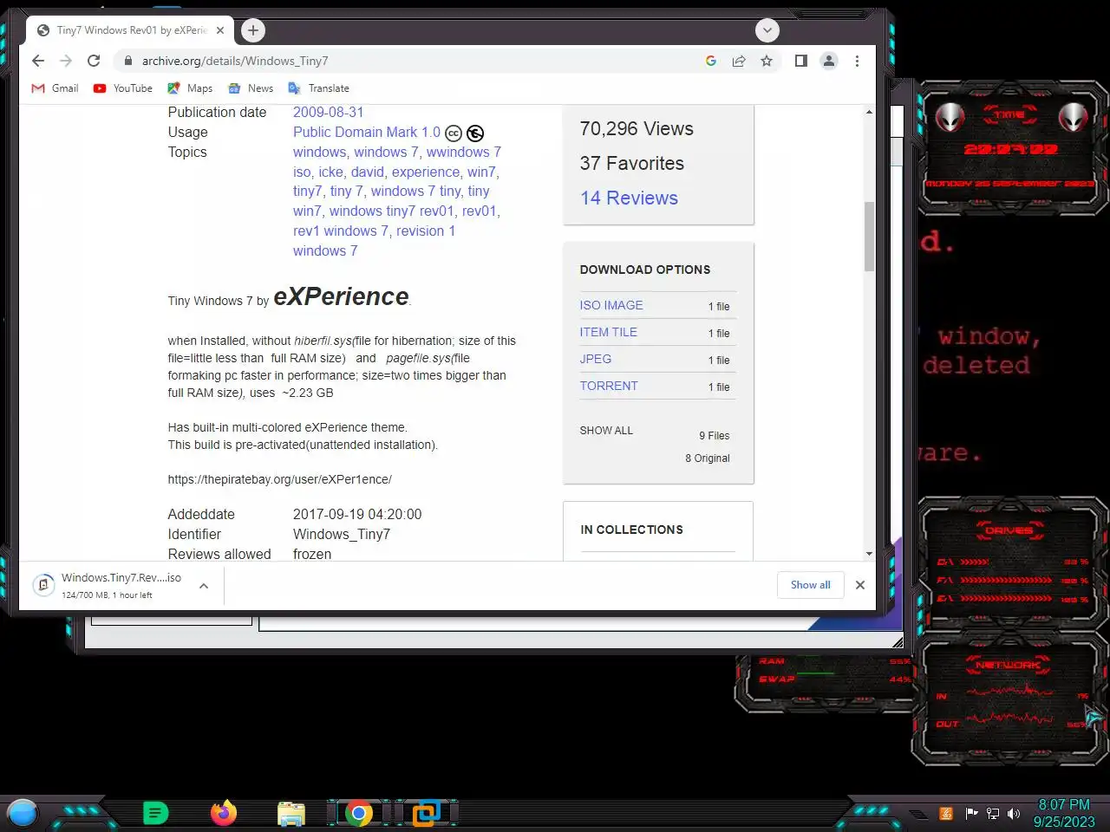Open the Windows.Tiny7.Rev iso download item
The image size is (1110, 832).
pyautogui.click(x=111, y=586)
